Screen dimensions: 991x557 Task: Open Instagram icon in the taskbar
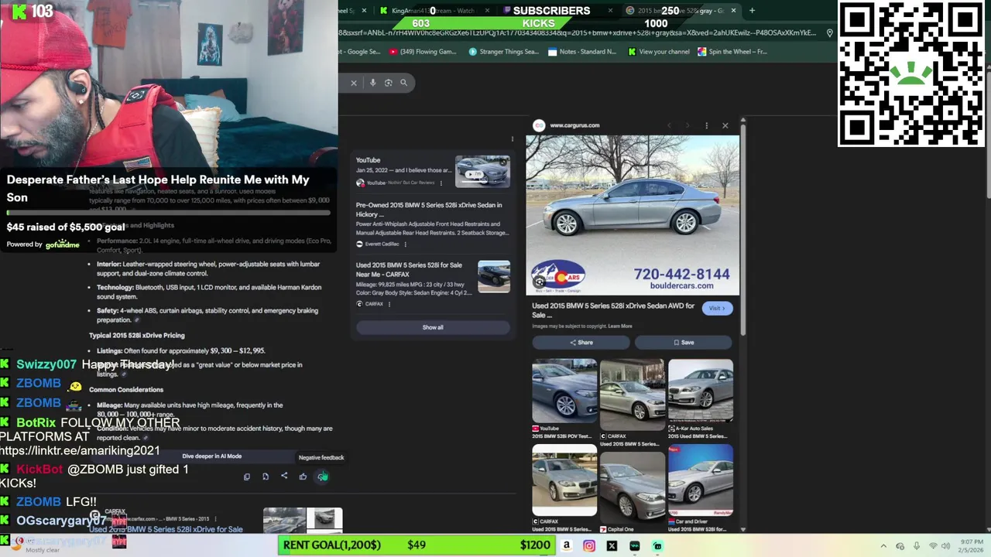click(589, 545)
